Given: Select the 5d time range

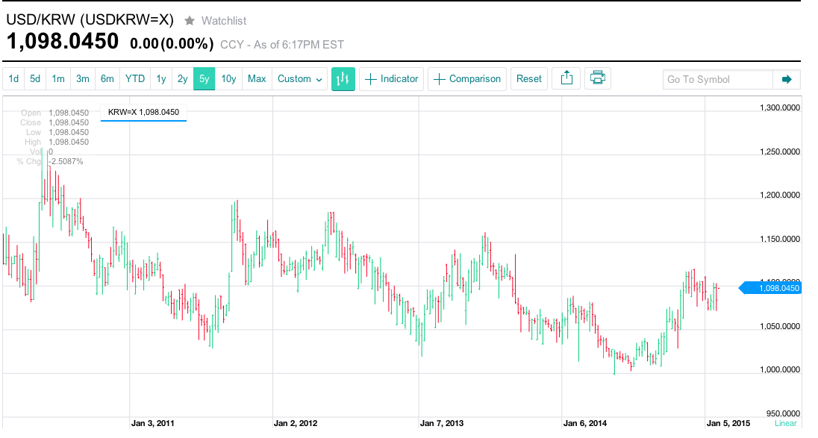Looking at the screenshot, I should (x=35, y=79).
